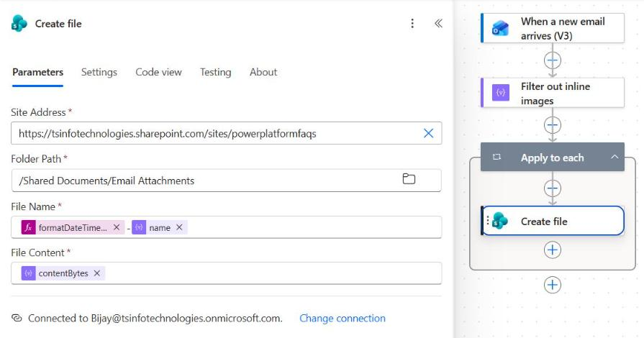Click the drag handle dots on the Create file card
Viewport: 644px width, 338px height.
488,221
